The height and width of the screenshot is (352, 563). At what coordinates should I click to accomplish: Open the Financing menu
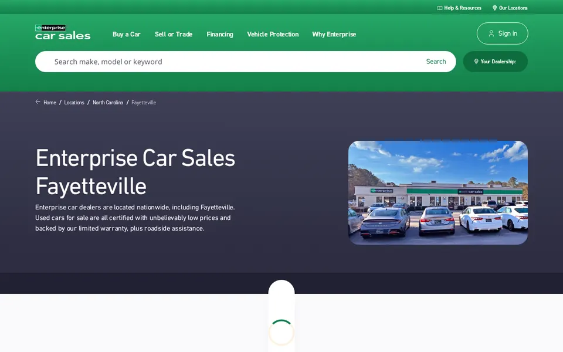[x=220, y=34]
